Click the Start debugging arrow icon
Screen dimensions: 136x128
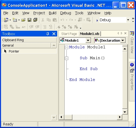tap(97, 20)
